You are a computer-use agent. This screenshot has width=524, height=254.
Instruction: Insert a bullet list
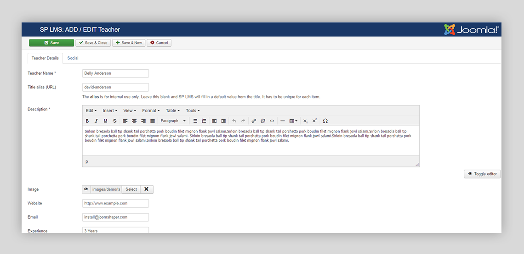195,121
